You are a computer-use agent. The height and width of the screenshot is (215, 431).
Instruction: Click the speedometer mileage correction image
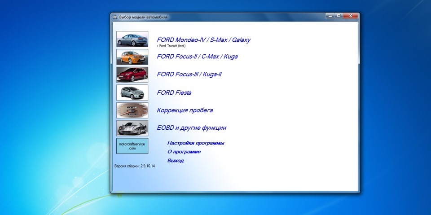pyautogui.click(x=132, y=110)
